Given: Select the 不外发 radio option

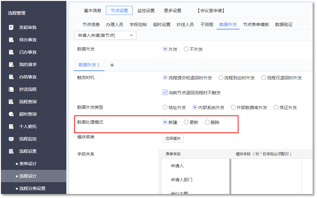Looking at the screenshot, I should tap(186, 49).
